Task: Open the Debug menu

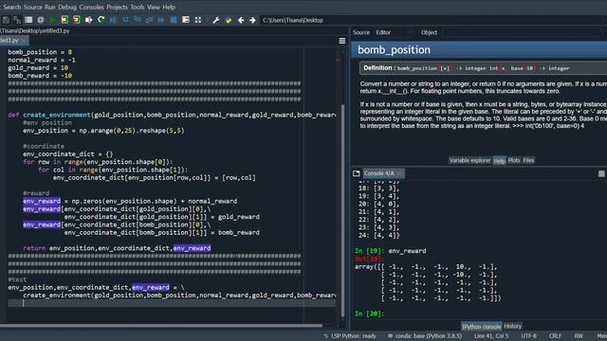Action: tap(67, 7)
